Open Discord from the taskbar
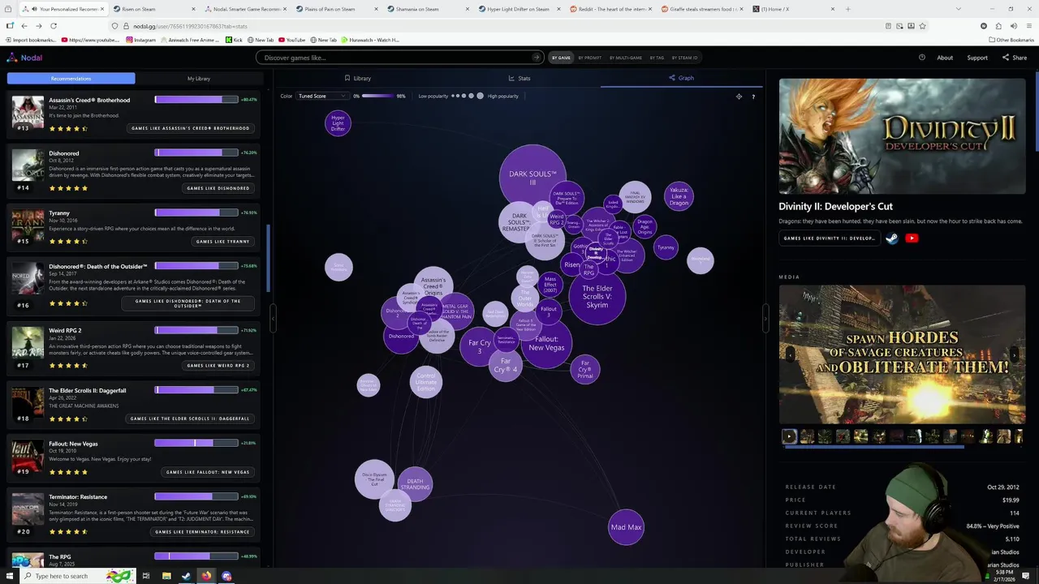The image size is (1039, 584). [x=226, y=576]
